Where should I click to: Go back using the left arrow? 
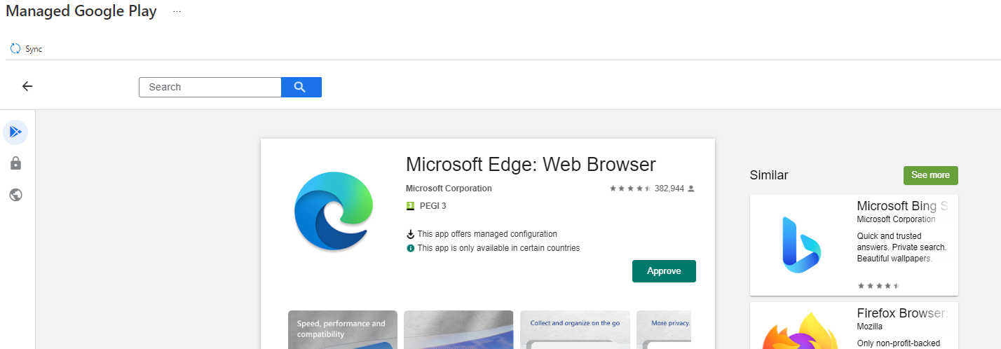pos(27,86)
